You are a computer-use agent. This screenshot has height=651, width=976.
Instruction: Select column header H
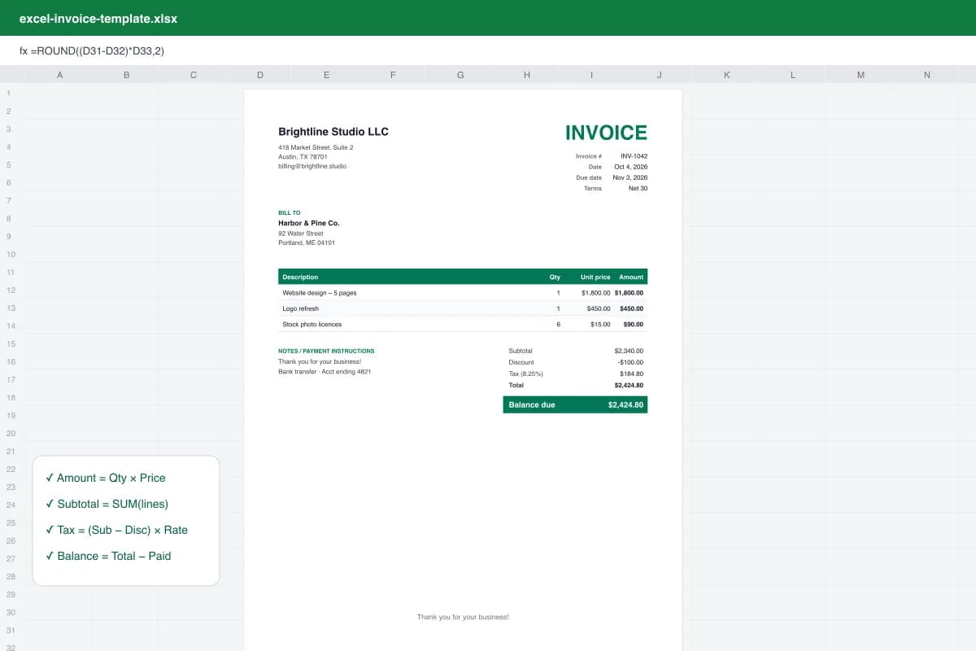(527, 75)
